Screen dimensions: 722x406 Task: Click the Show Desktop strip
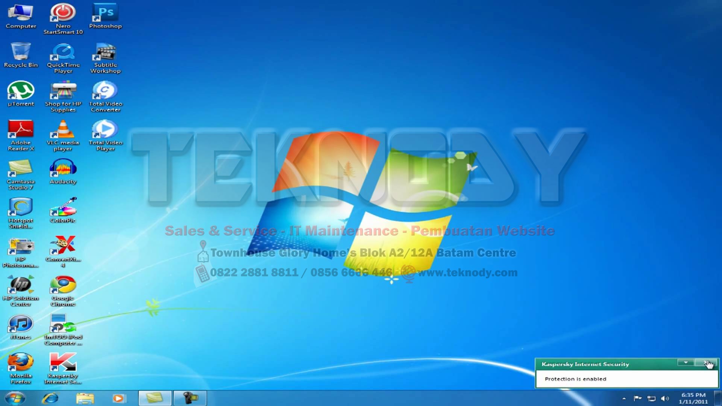pyautogui.click(x=718, y=398)
